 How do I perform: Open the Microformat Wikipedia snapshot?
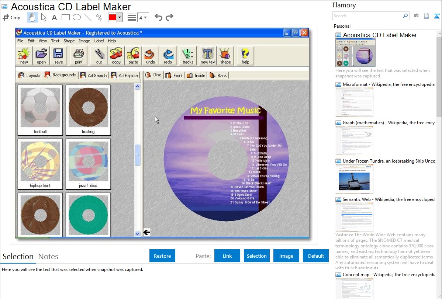click(x=385, y=100)
